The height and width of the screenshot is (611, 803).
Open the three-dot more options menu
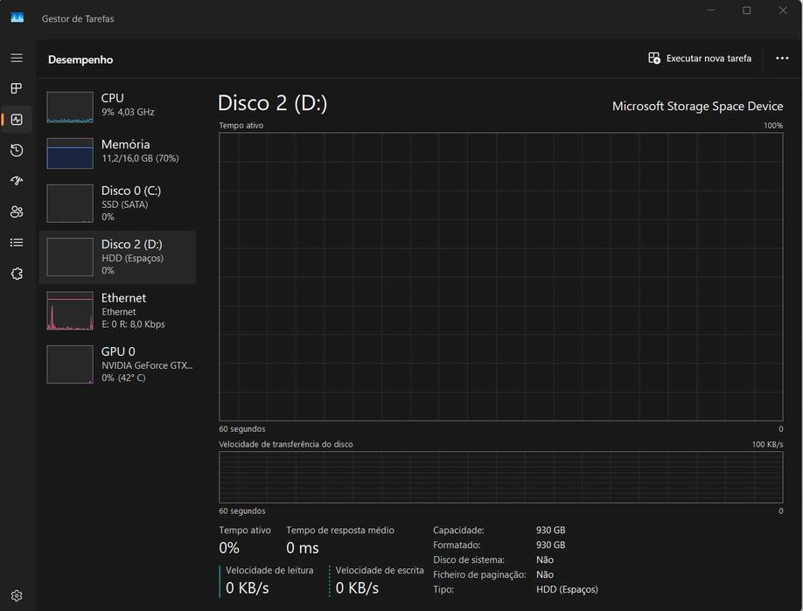(782, 59)
